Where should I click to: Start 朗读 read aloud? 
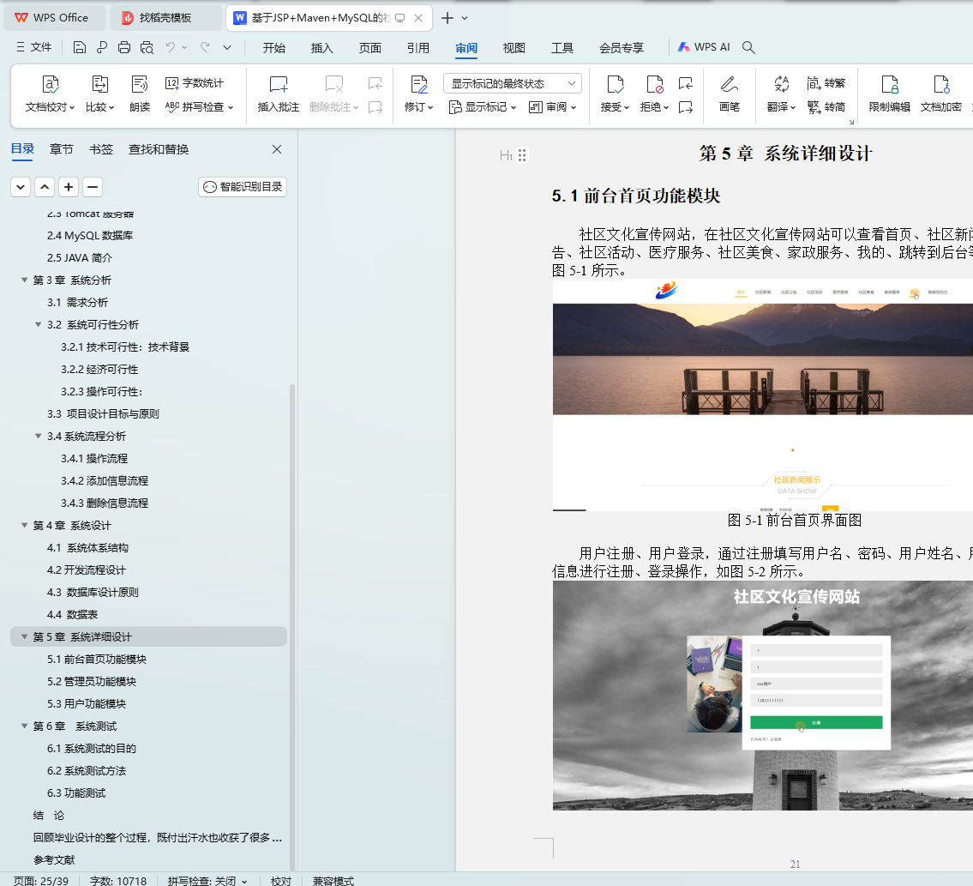click(140, 93)
